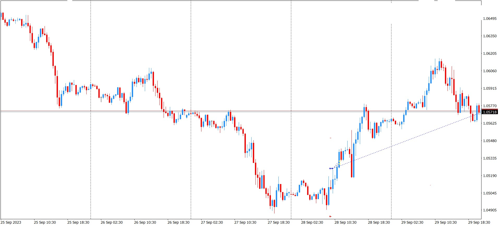
Task: Click the 1.05045 price axis label
Action: click(x=490, y=193)
